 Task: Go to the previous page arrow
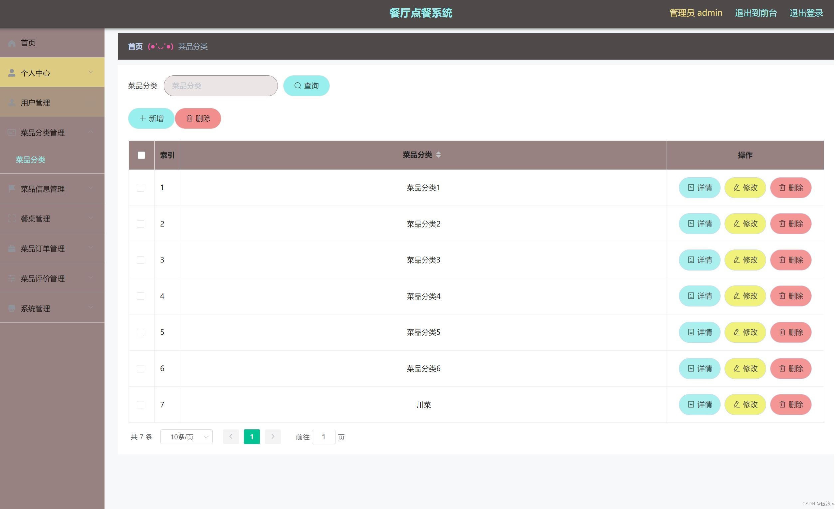click(231, 437)
